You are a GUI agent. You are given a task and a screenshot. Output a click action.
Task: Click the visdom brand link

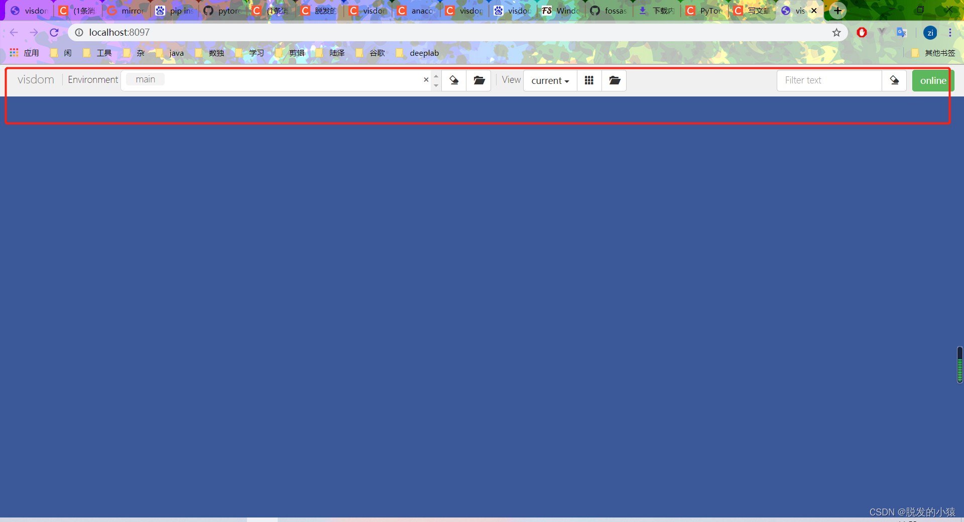pos(36,79)
